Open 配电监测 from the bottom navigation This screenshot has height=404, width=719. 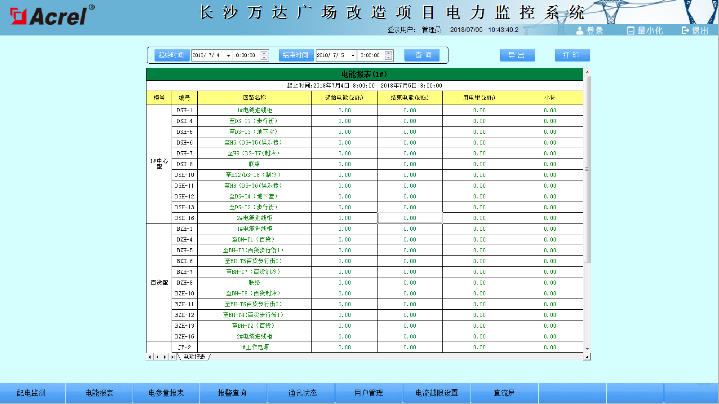[31, 393]
